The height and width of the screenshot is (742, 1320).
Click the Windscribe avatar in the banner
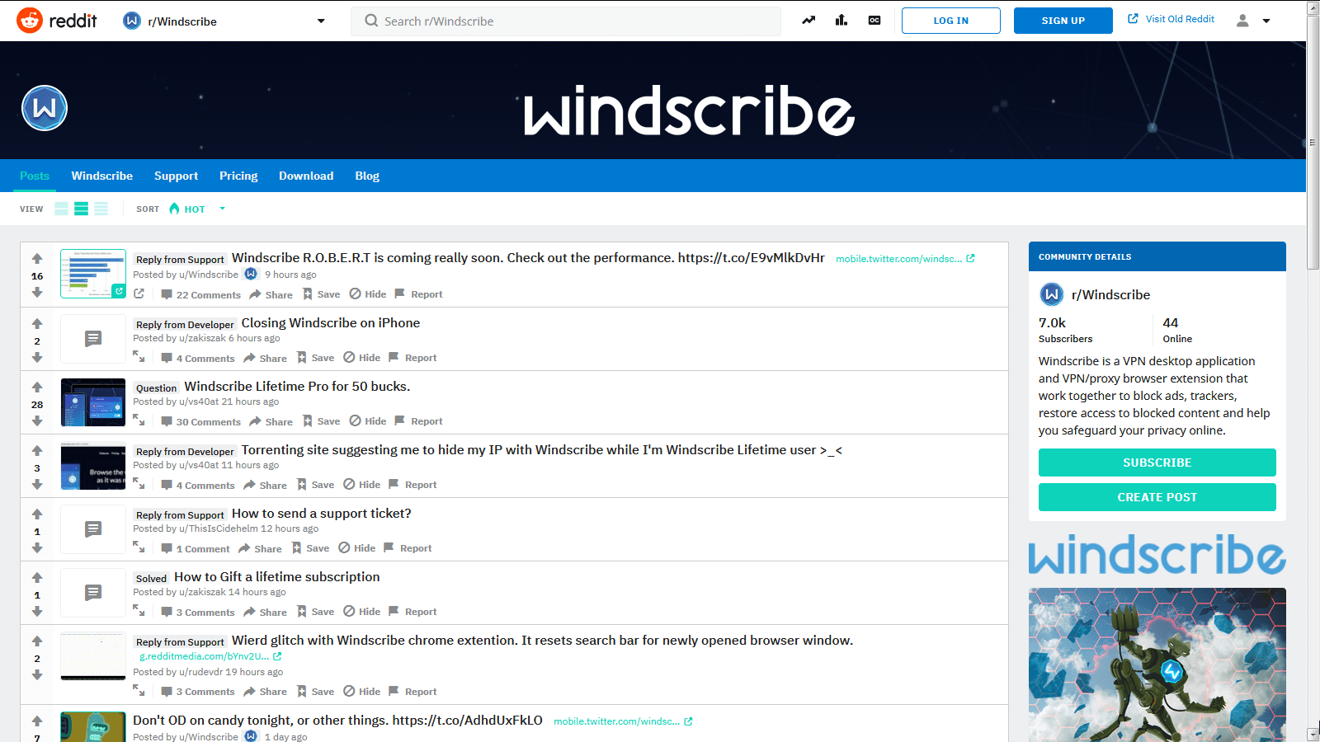tap(45, 108)
